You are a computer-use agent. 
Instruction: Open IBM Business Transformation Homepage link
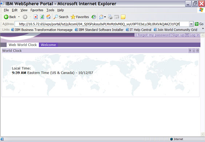(42, 30)
